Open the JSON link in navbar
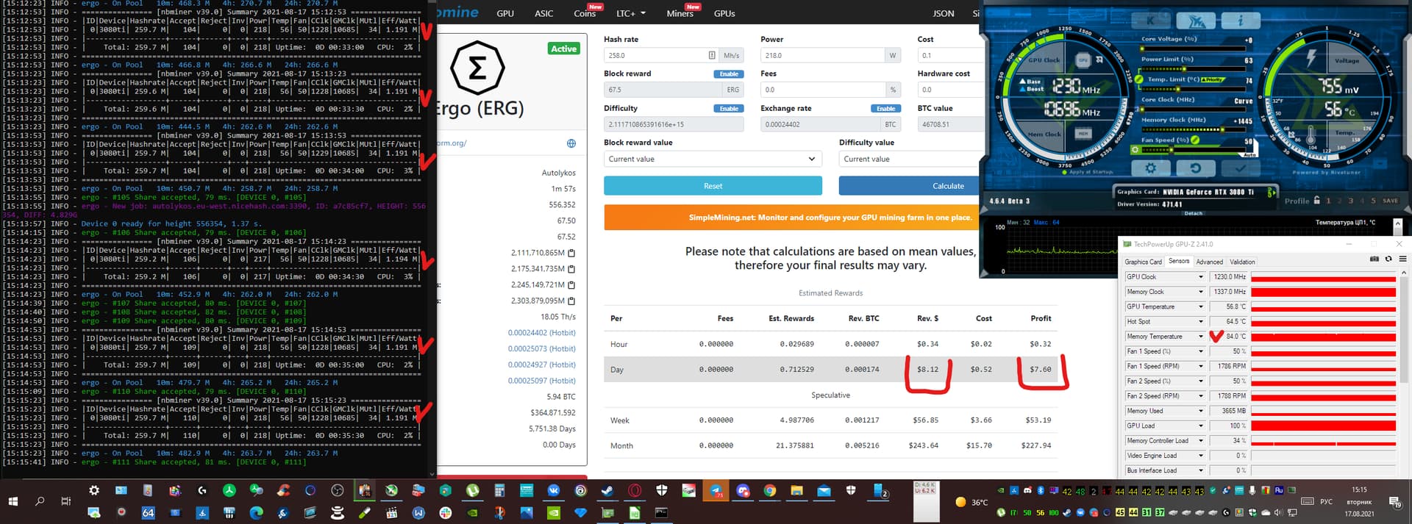The image size is (1412, 524). coord(944,13)
